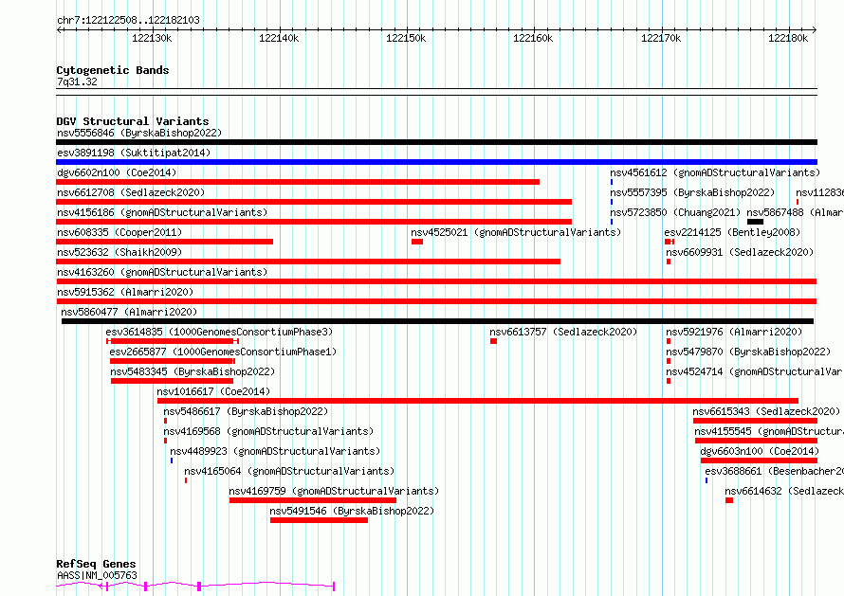Click the nsv6614632 variant label
844x596 pixels.
pyautogui.click(x=784, y=491)
